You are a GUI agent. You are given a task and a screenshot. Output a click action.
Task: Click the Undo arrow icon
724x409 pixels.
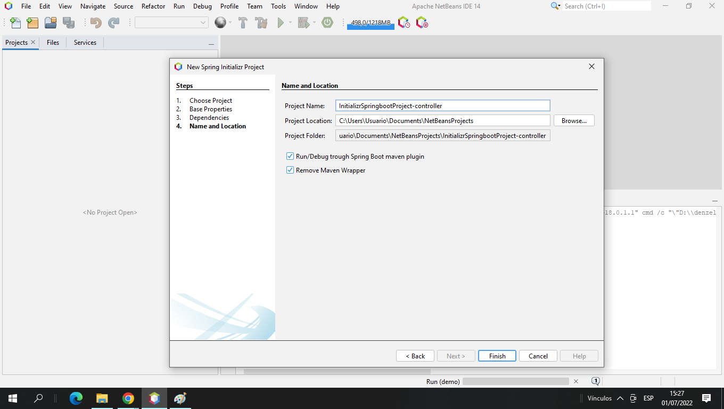coord(96,23)
